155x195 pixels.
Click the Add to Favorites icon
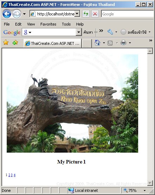coord(15,42)
